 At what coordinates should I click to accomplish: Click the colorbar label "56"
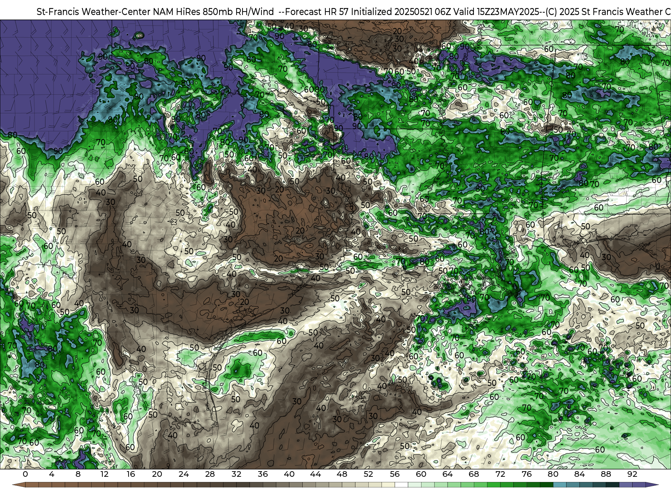click(x=395, y=474)
